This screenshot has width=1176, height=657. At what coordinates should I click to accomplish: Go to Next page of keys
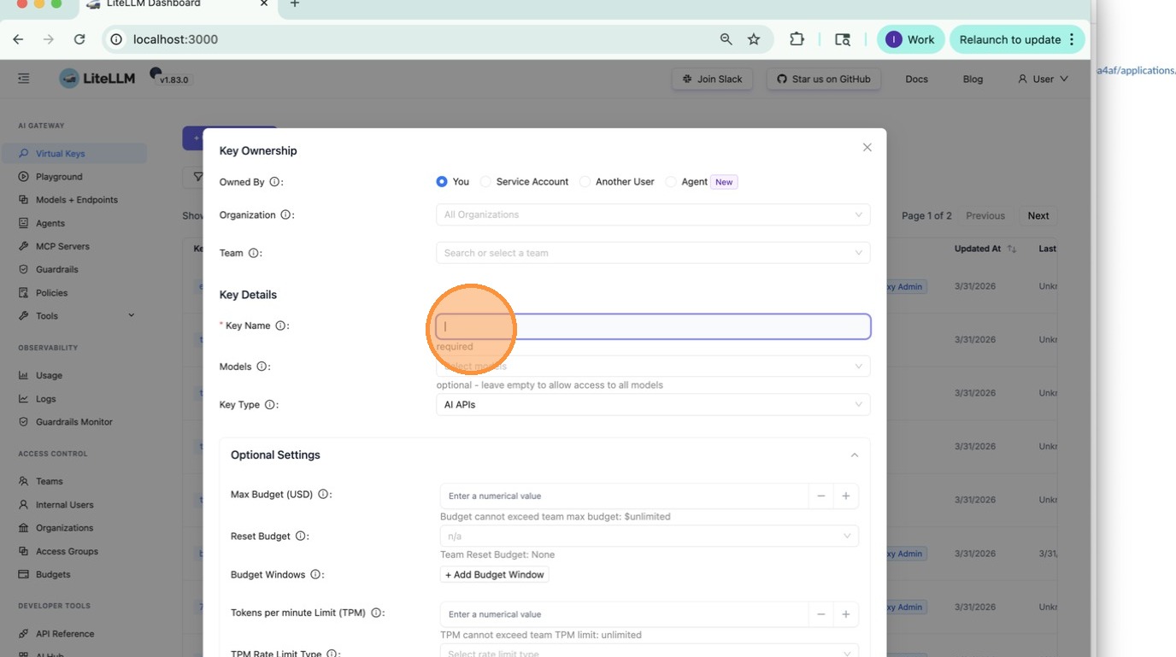pos(1038,216)
